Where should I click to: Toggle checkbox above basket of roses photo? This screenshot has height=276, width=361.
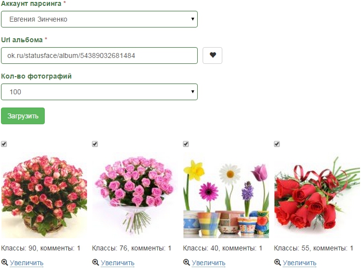pyautogui.click(x=4, y=144)
